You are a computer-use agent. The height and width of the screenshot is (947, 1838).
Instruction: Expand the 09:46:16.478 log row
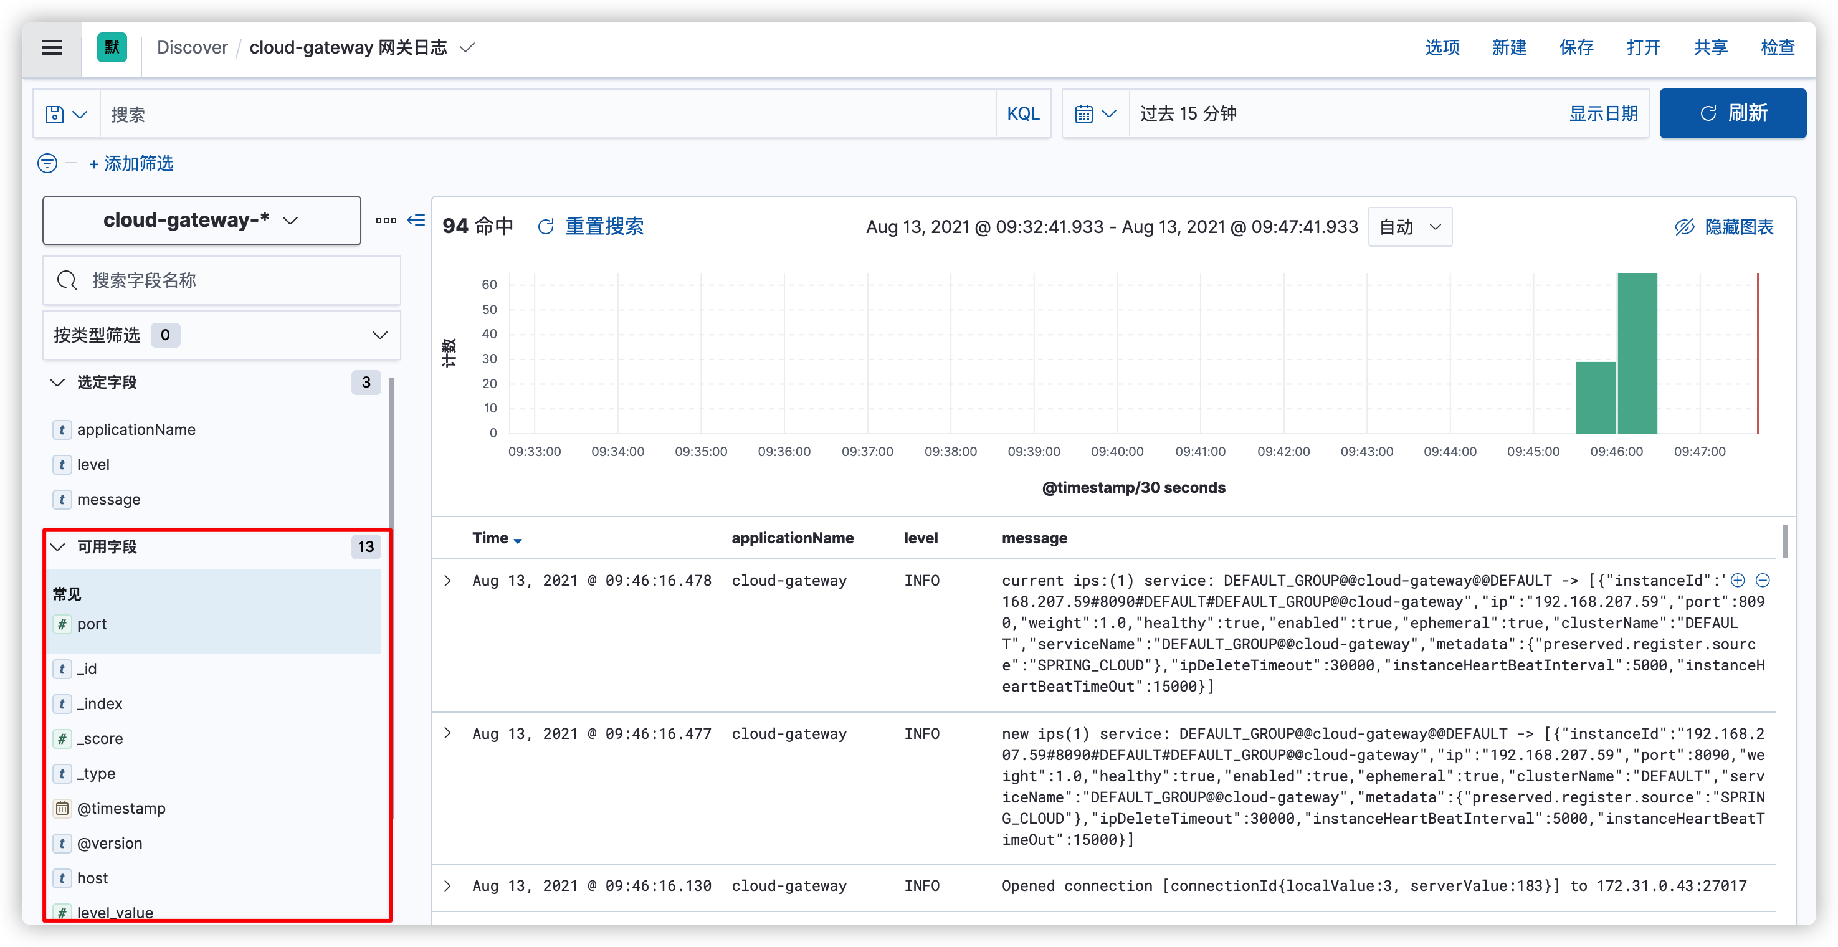[x=447, y=581]
